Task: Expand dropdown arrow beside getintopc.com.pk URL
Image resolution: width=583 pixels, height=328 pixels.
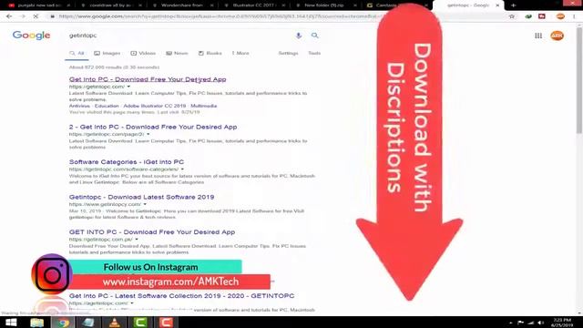Action: click(x=137, y=240)
